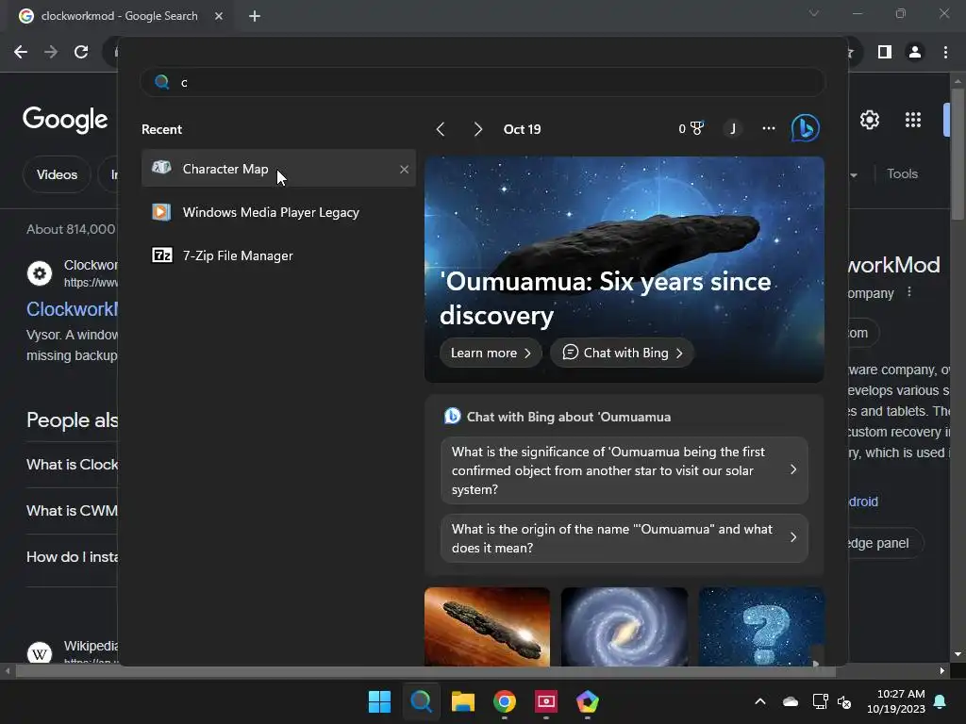Viewport: 966px width, 724px height.
Task: Open OneDrive tray icon
Action: [791, 701]
